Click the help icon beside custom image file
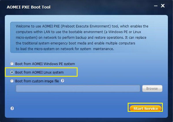The image size is (173, 122). pyautogui.click(x=63, y=81)
